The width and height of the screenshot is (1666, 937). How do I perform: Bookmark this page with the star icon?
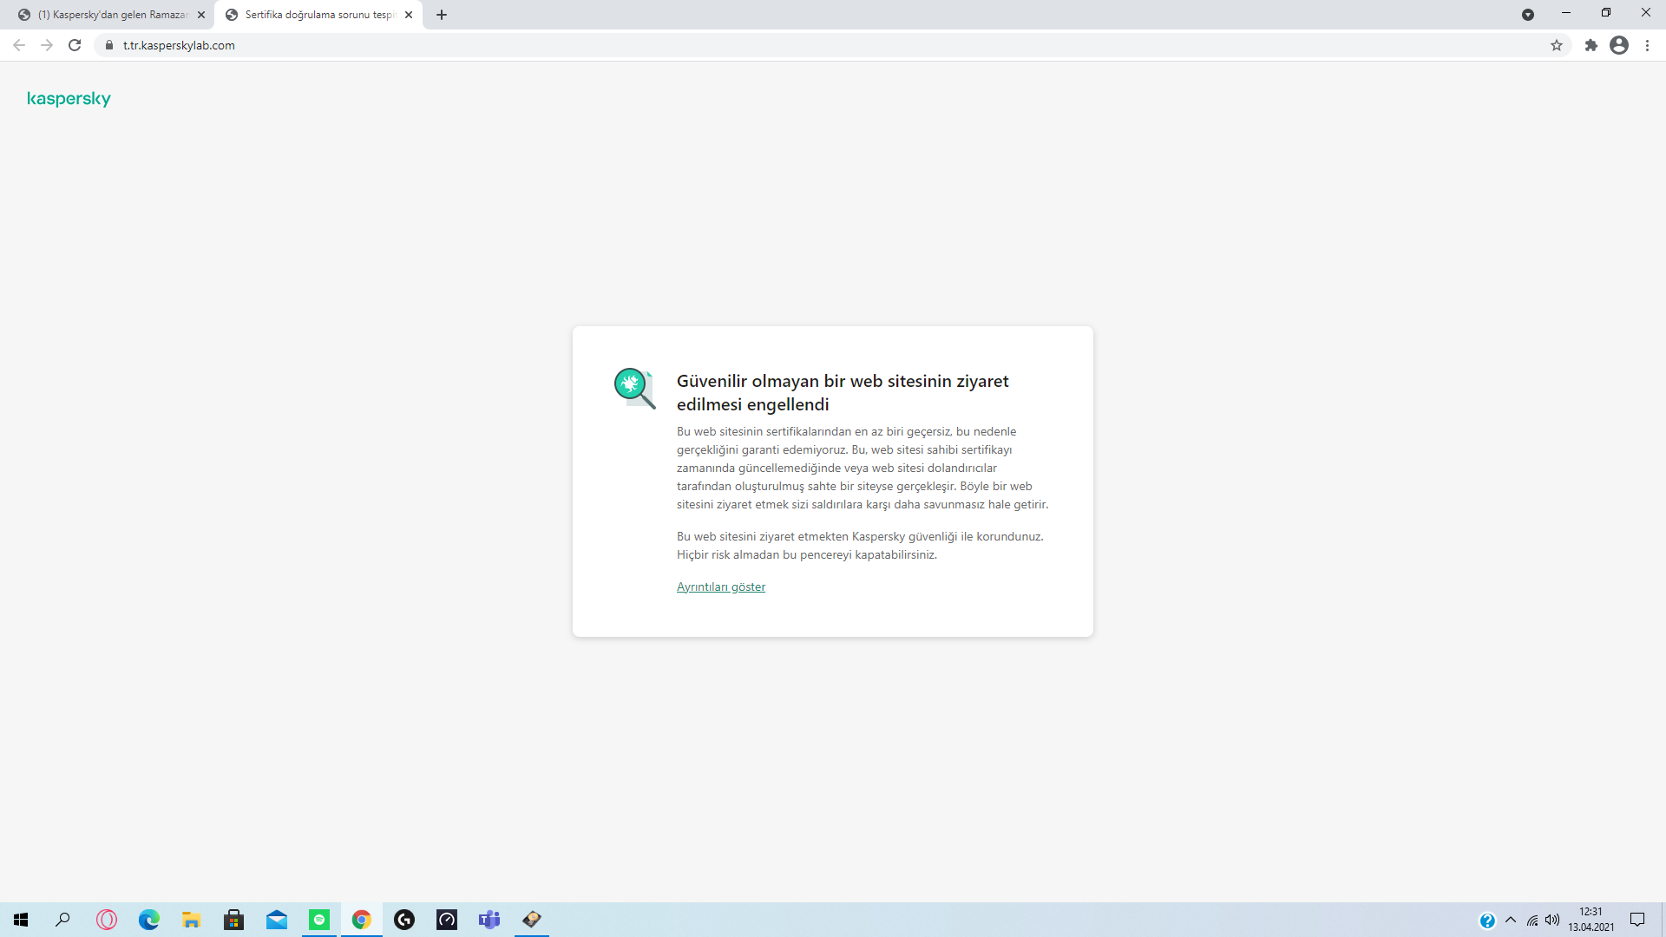point(1557,45)
